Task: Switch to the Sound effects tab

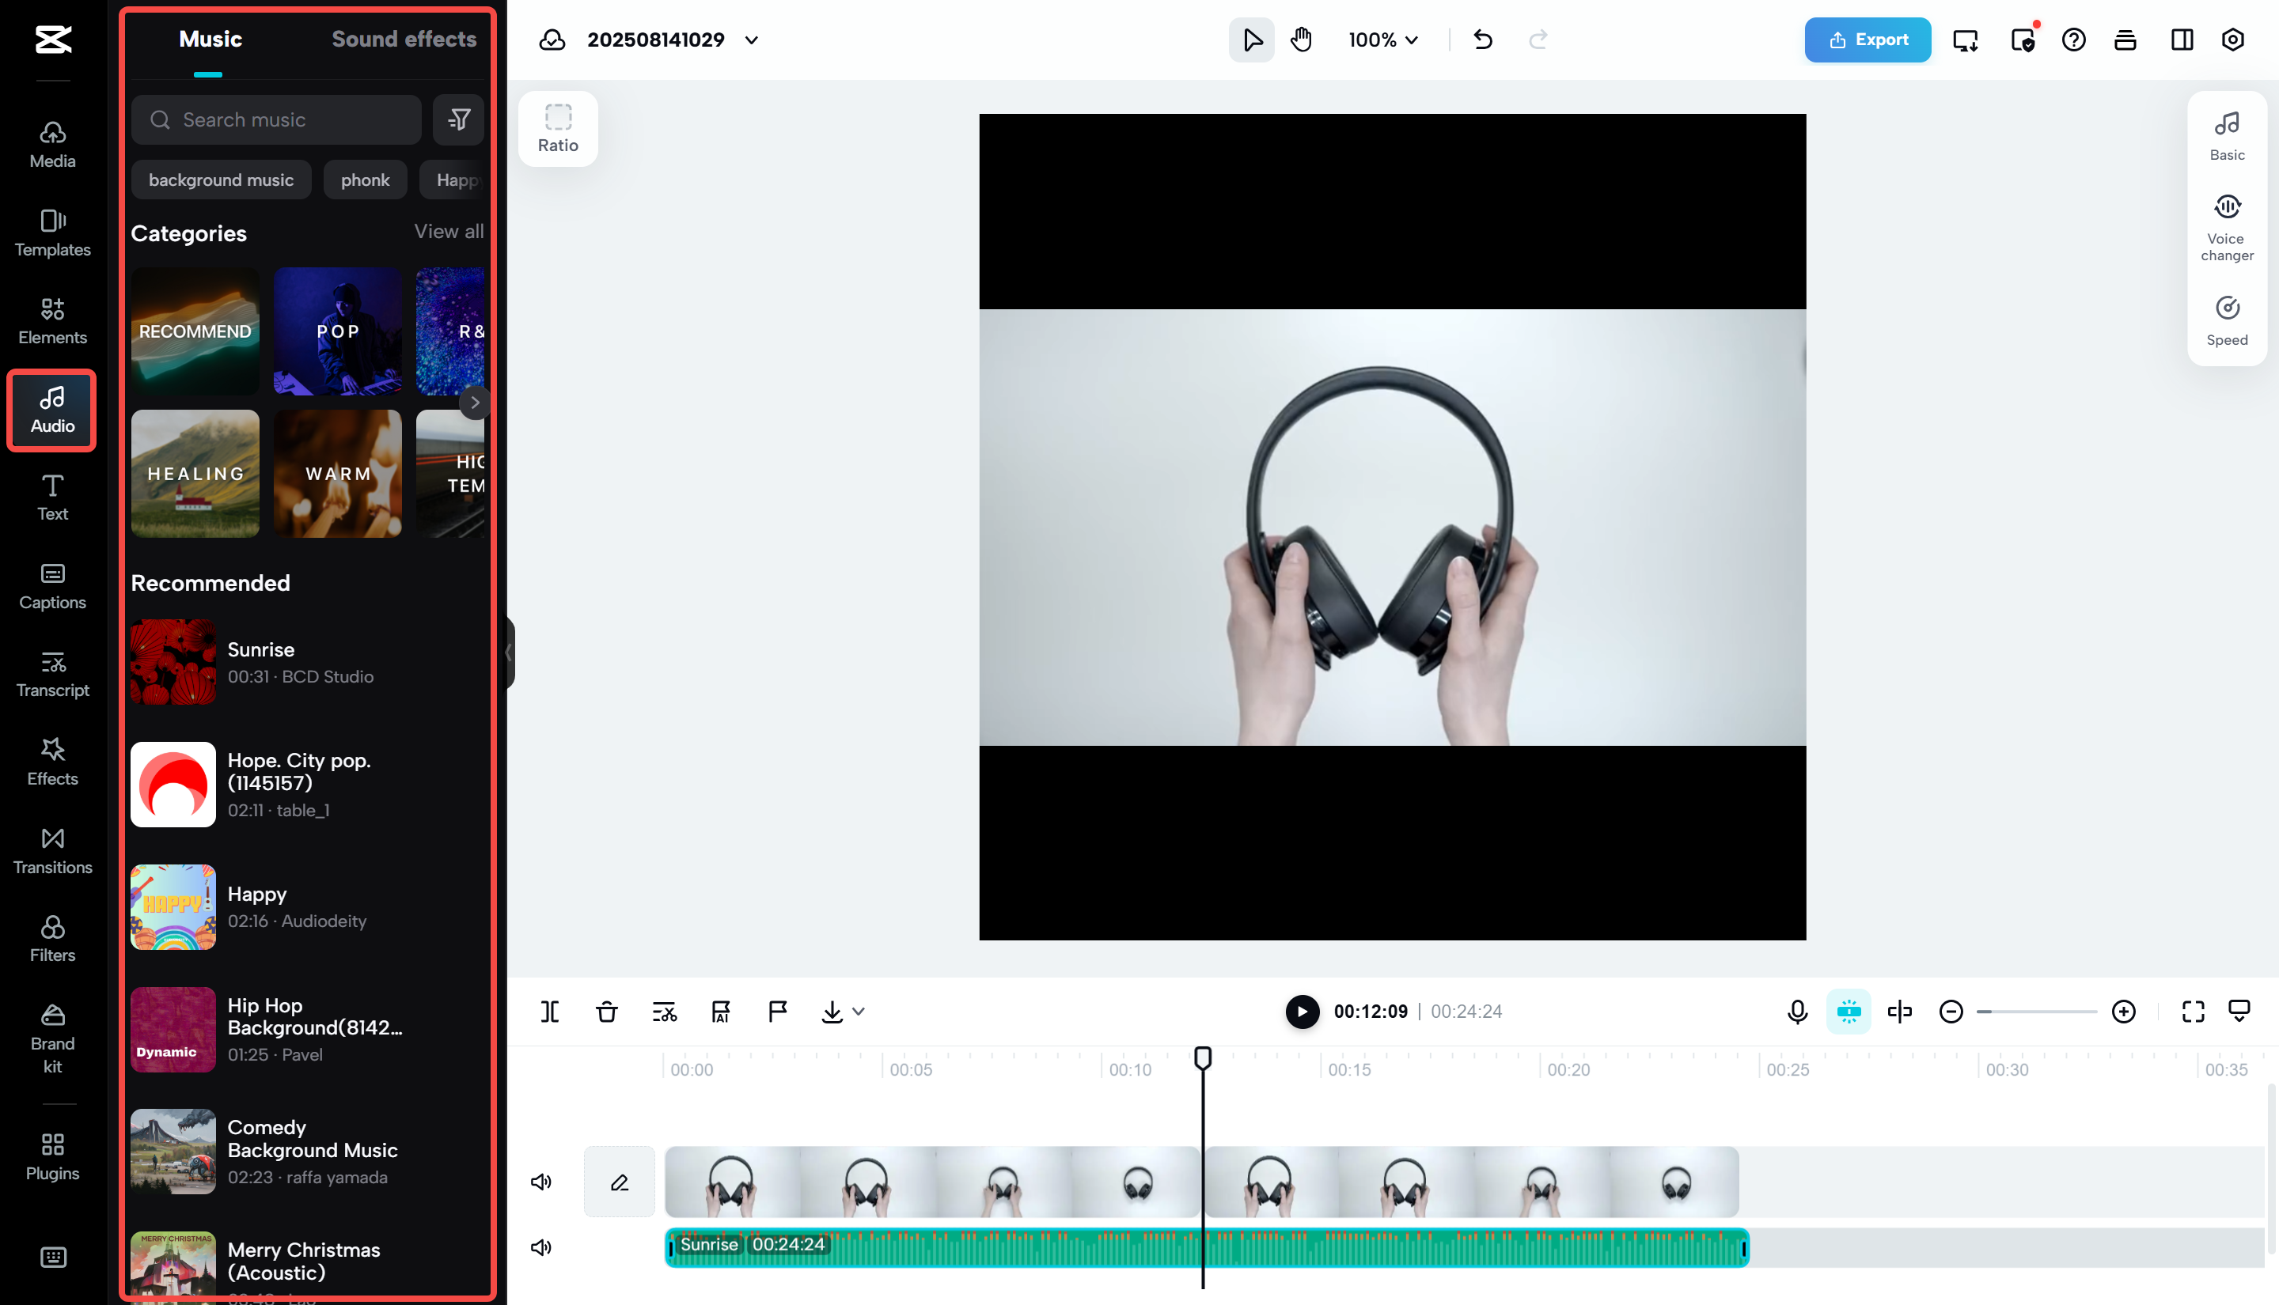Action: [x=404, y=39]
